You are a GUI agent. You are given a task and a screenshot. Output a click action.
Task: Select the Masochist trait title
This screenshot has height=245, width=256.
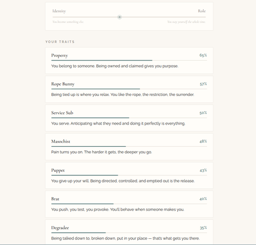tap(60, 141)
